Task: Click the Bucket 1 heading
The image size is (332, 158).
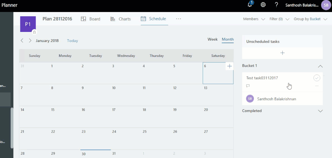Action: click(x=250, y=66)
